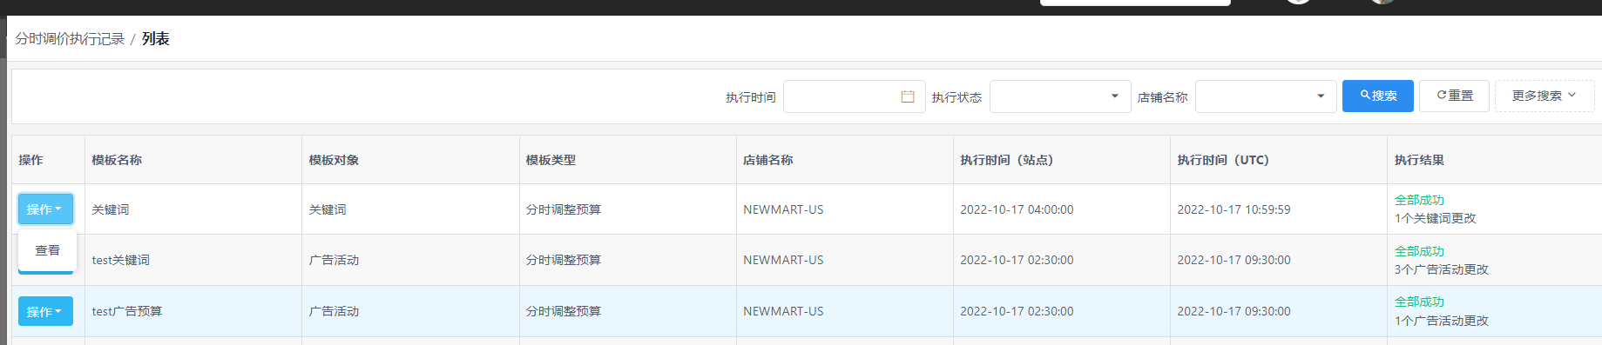Open 操作 dropdown for test广告预算 row
Viewport: 1602px width, 345px height.
pyautogui.click(x=45, y=311)
